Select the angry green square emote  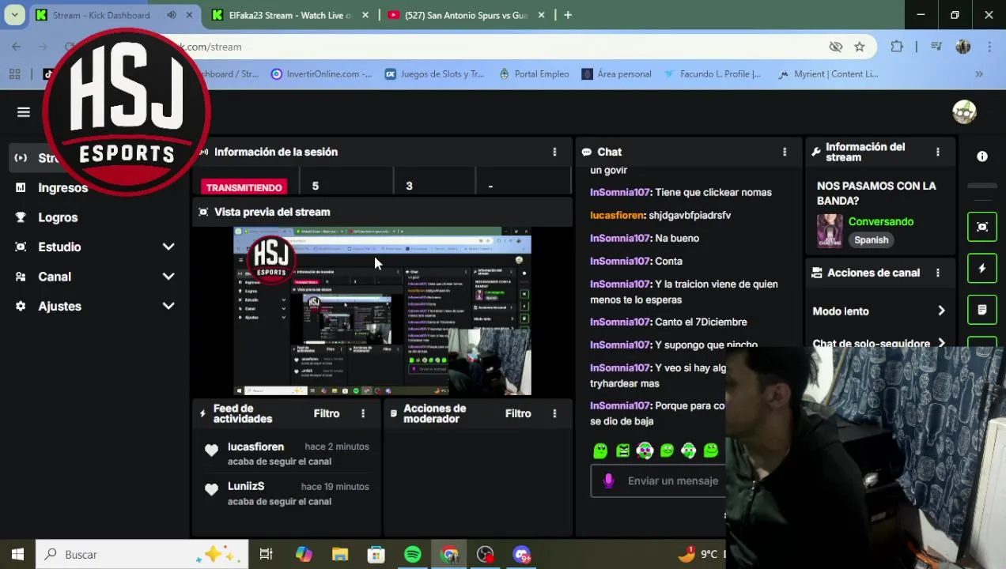click(x=623, y=450)
